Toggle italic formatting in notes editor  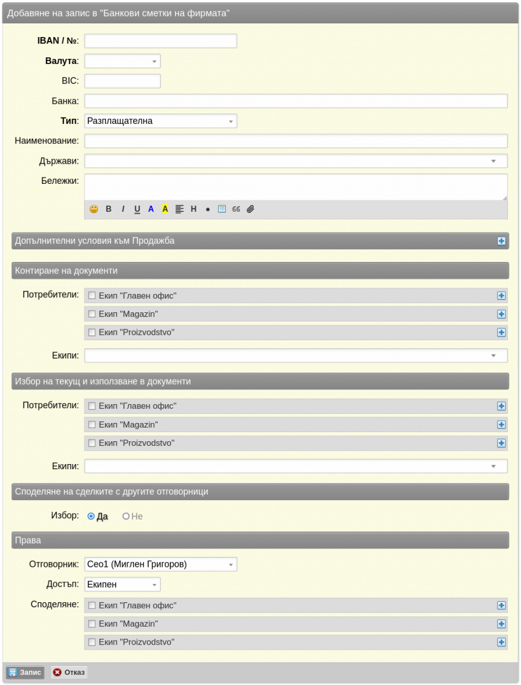(x=123, y=209)
